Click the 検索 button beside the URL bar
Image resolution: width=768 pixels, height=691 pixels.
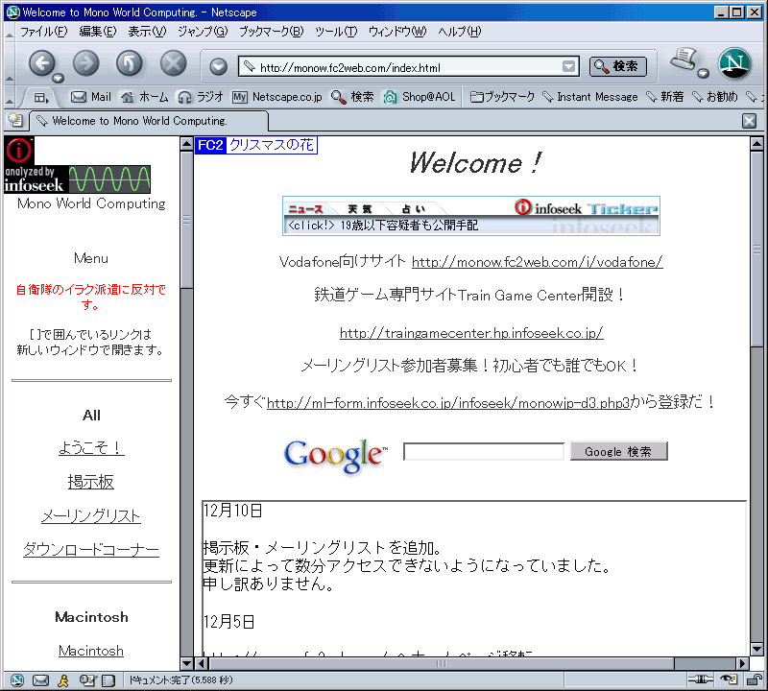click(x=617, y=66)
